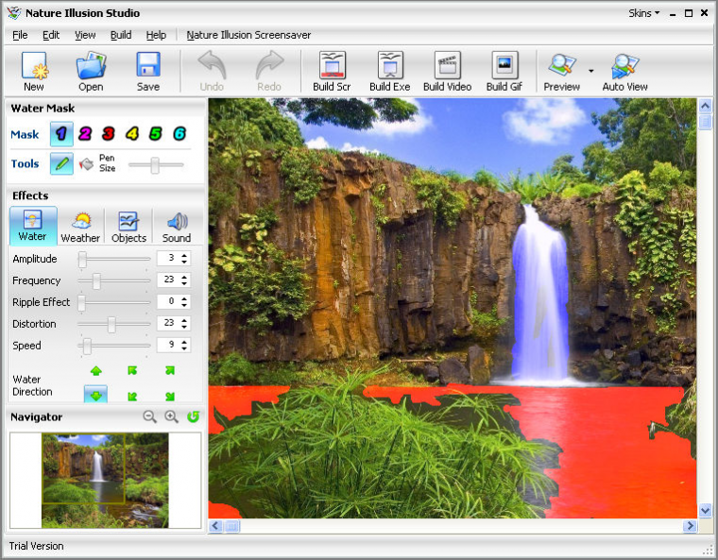The height and width of the screenshot is (560, 718).
Task: Select water mask number 5
Action: pyautogui.click(x=156, y=134)
